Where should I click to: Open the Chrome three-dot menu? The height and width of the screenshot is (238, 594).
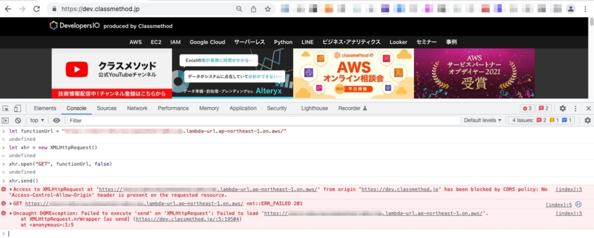pyautogui.click(x=585, y=9)
